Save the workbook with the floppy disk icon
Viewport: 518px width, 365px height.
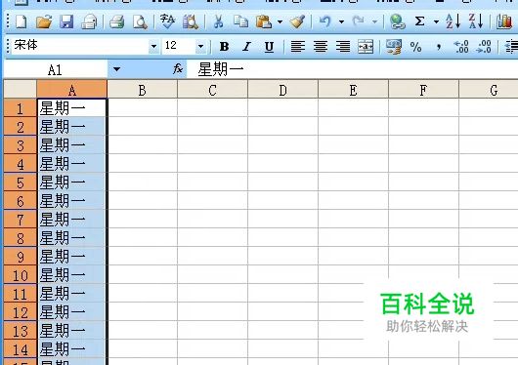pos(66,21)
